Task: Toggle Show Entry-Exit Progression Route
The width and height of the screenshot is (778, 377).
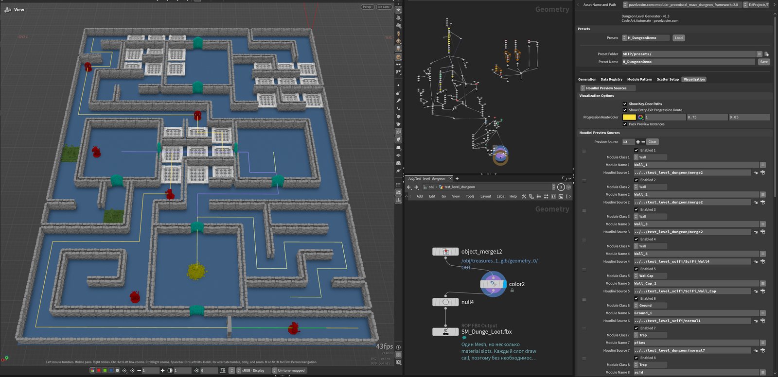Action: point(625,110)
